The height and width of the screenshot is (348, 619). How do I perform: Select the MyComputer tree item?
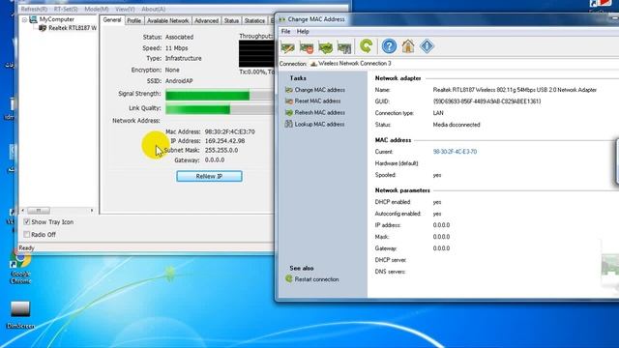pos(56,19)
